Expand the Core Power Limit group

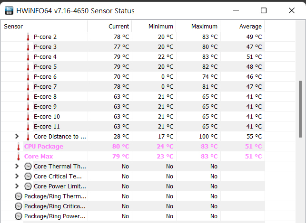coord(17,186)
